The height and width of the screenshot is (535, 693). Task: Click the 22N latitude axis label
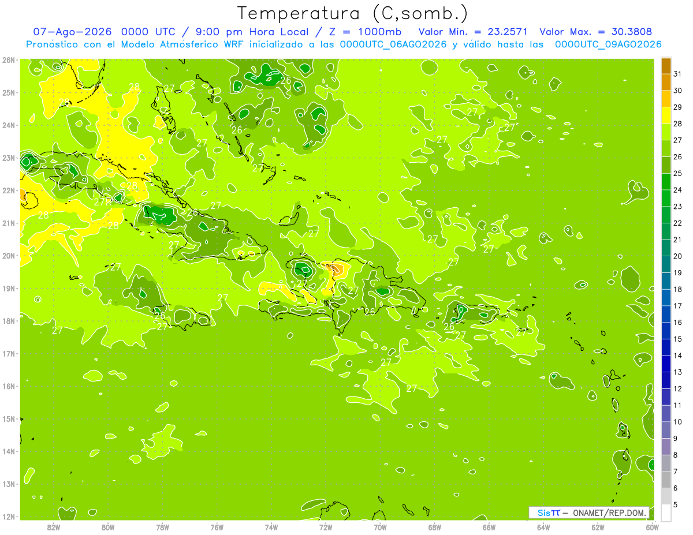coord(9,190)
